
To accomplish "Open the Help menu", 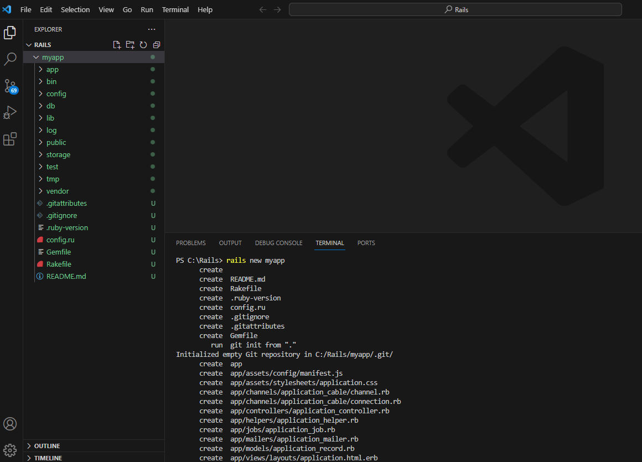I will click(205, 9).
